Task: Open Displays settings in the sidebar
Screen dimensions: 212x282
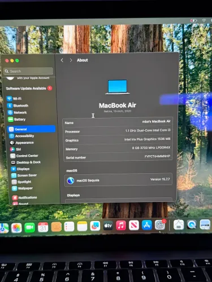Action: pos(20,169)
